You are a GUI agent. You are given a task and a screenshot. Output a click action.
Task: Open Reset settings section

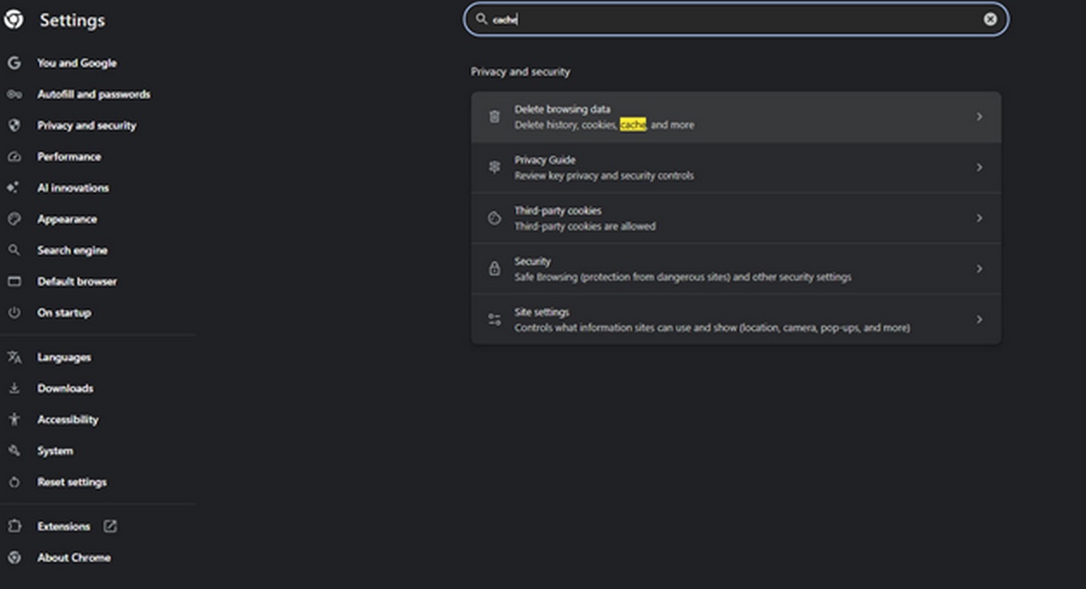tap(71, 482)
